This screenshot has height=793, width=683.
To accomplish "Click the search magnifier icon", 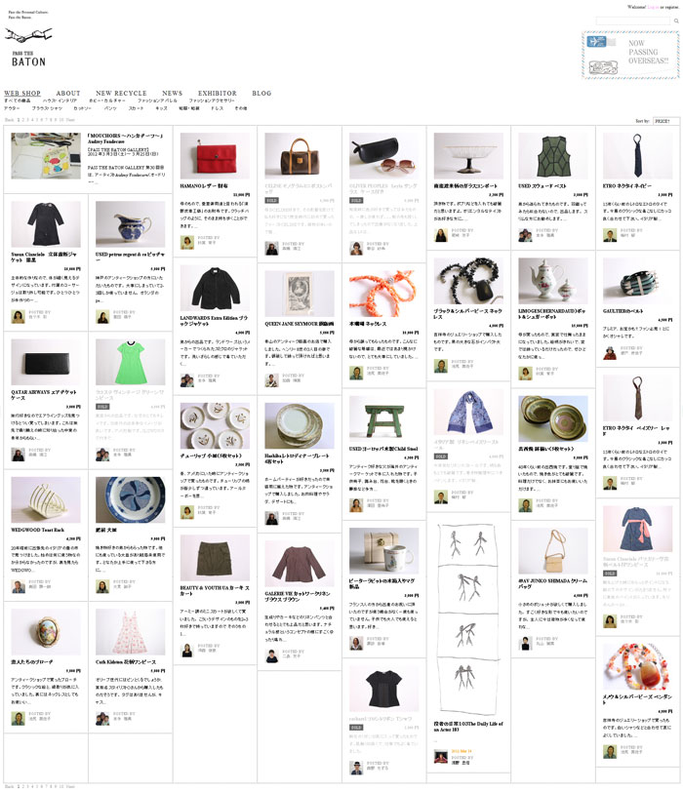I will tap(676, 20).
